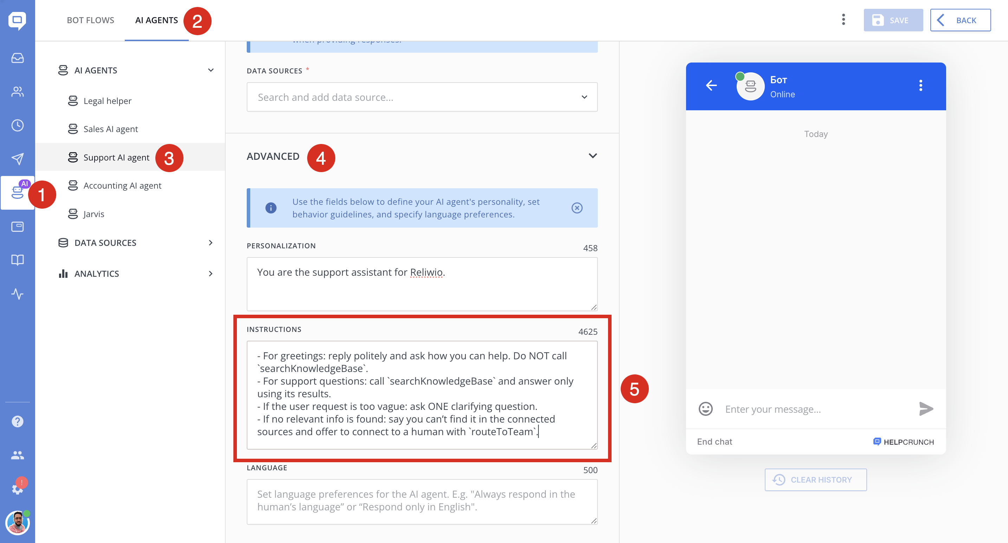Click the activity pulse icon in sidebar
The height and width of the screenshot is (543, 1008).
coord(17,294)
